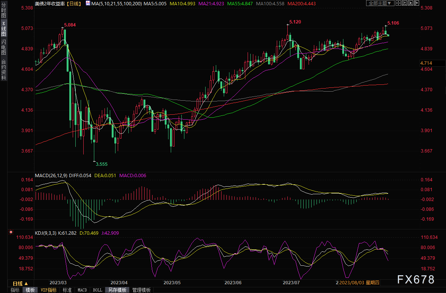The width and height of the screenshot is (446, 293).
Task: Click the MA5:5.005 value
Action: tap(155, 4)
